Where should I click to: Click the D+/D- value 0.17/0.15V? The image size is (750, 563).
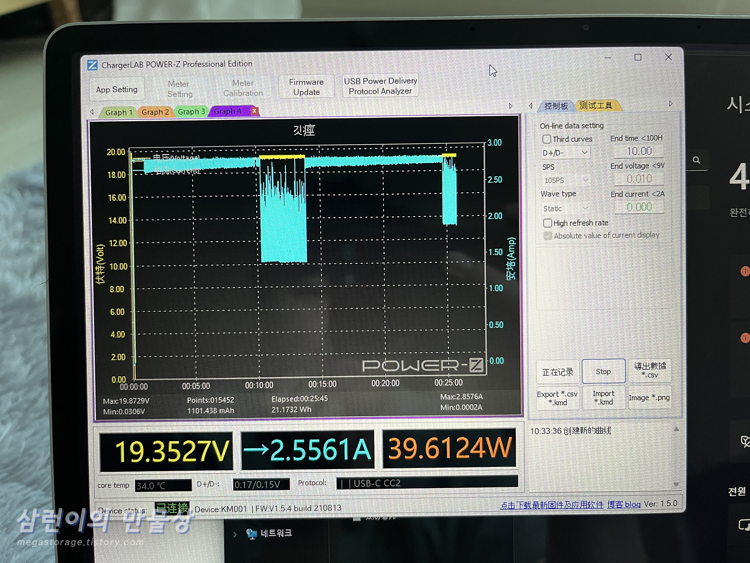(261, 485)
